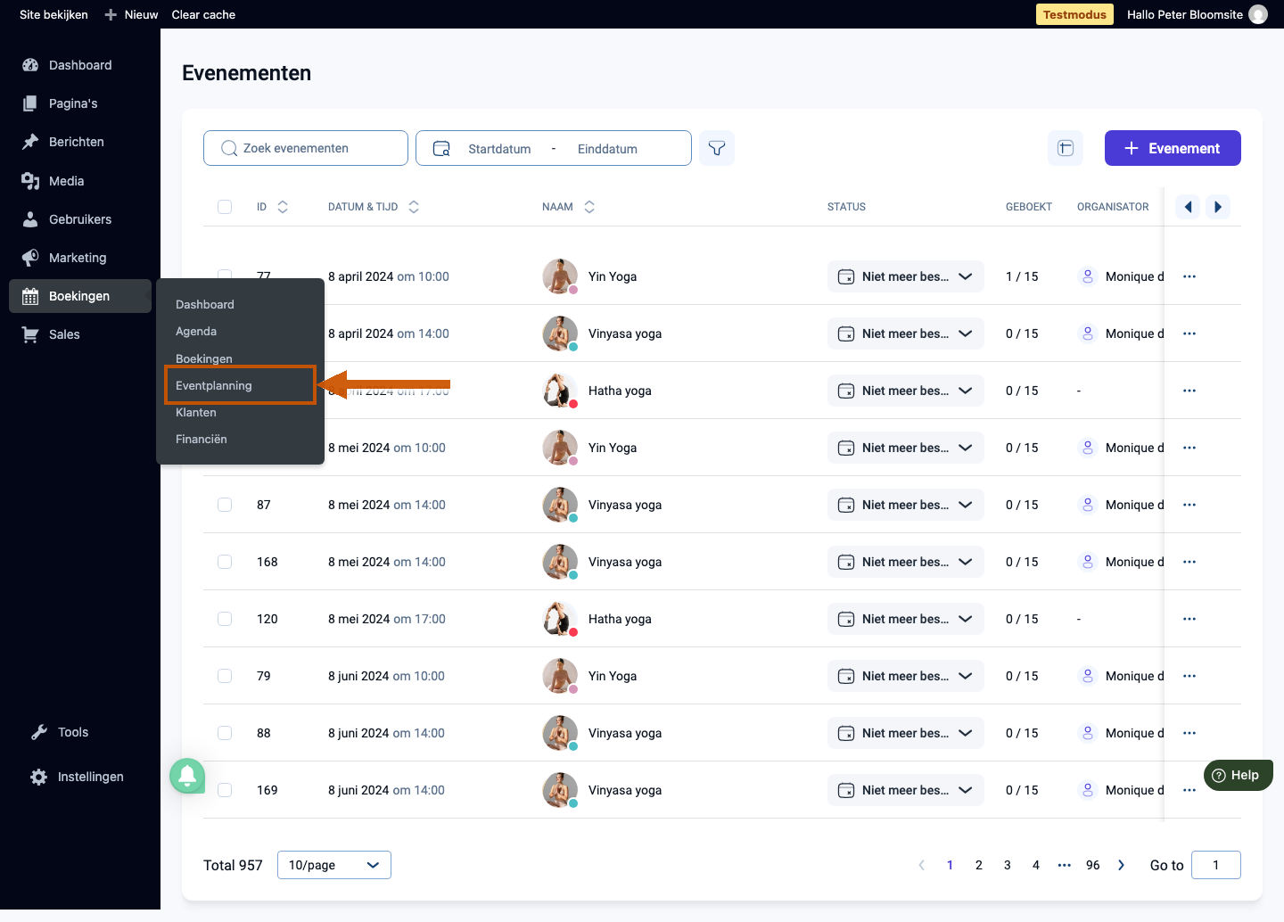Open status dropdown for 8 april 10:00 Yin Yoga
This screenshot has width=1284, height=922.
pos(905,276)
